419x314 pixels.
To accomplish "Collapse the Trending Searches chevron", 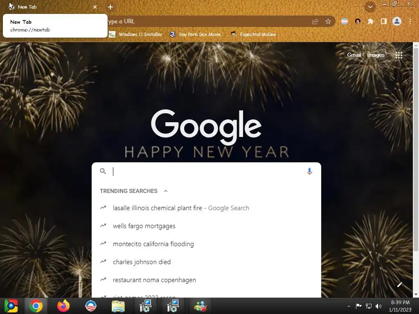I will (x=166, y=191).
